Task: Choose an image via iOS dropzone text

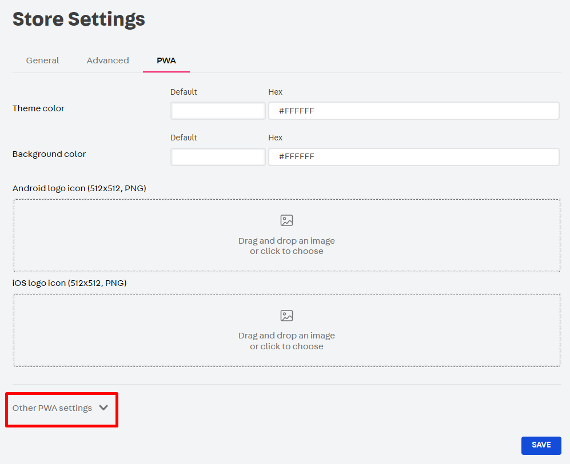Action: tap(286, 341)
